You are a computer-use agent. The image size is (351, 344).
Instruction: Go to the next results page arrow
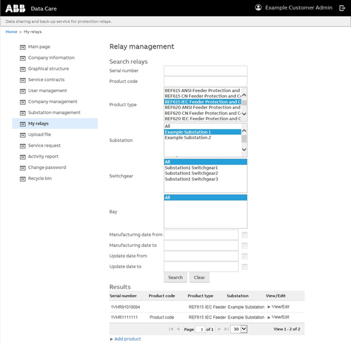click(x=219, y=329)
